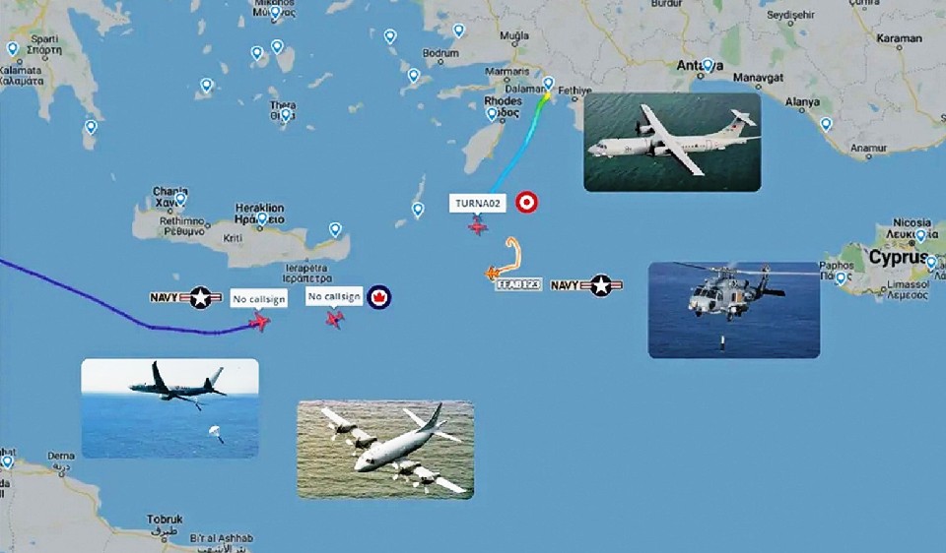Click the TURNA02 aircraft icon
This screenshot has width=946, height=553.
478,227
